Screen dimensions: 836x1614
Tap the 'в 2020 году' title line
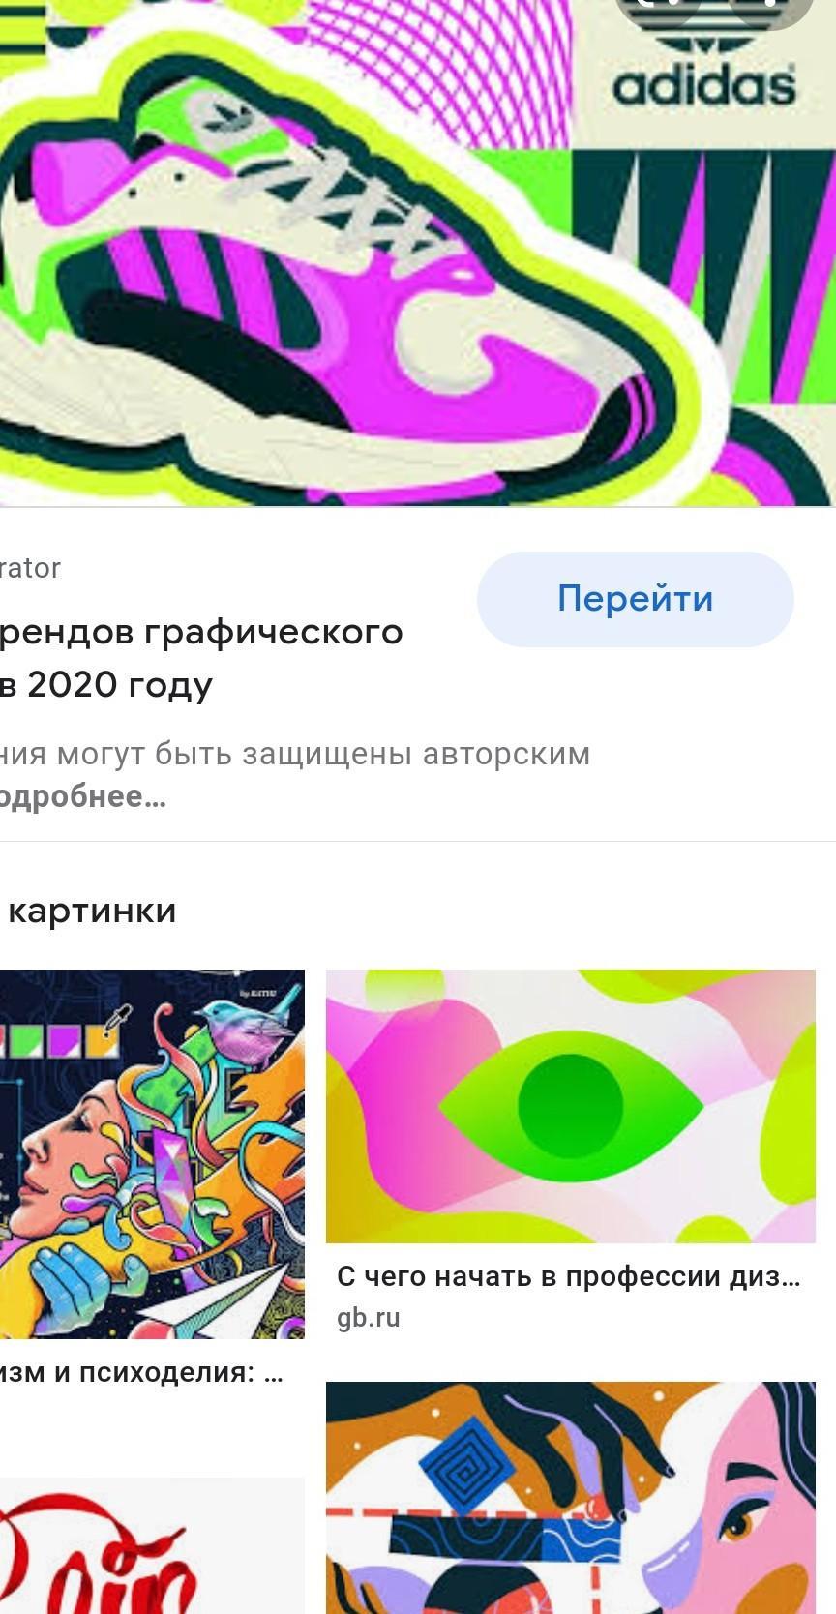106,684
